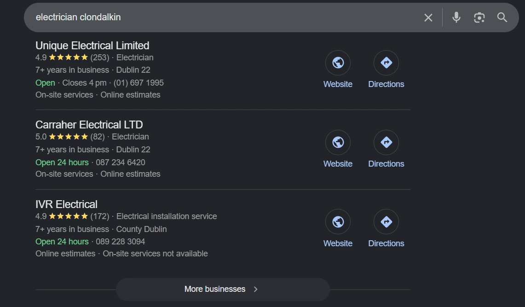Click the (82) review count for Carraher Electrical

[x=98, y=137]
